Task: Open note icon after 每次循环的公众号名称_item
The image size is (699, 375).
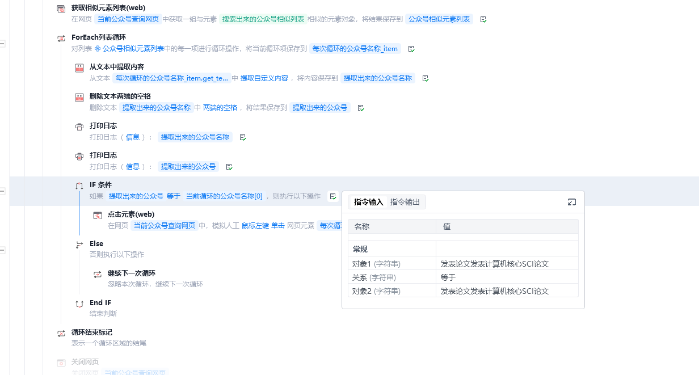Action: (x=411, y=49)
